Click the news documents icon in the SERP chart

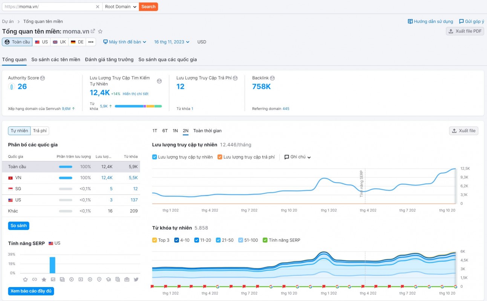click(x=118, y=280)
